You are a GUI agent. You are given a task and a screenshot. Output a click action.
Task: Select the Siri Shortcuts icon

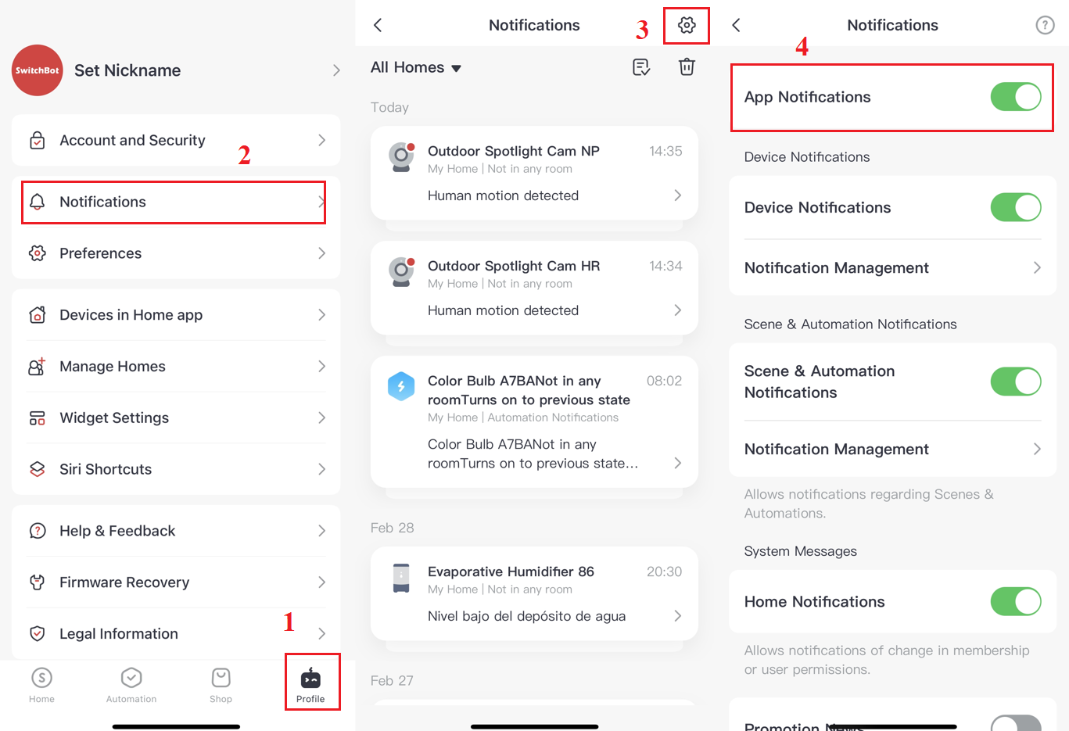tap(37, 469)
